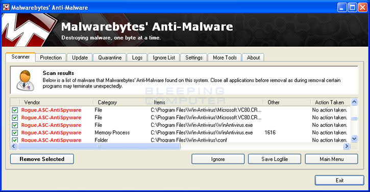Image resolution: width=370 pixels, height=192 pixels.
Task: Click the Ignore button
Action: [218, 159]
